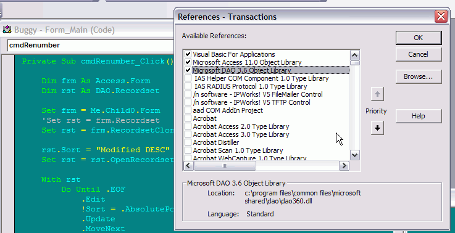The image size is (455, 233).
Task: Close the References - Transactions dialog
Action: click(x=441, y=16)
